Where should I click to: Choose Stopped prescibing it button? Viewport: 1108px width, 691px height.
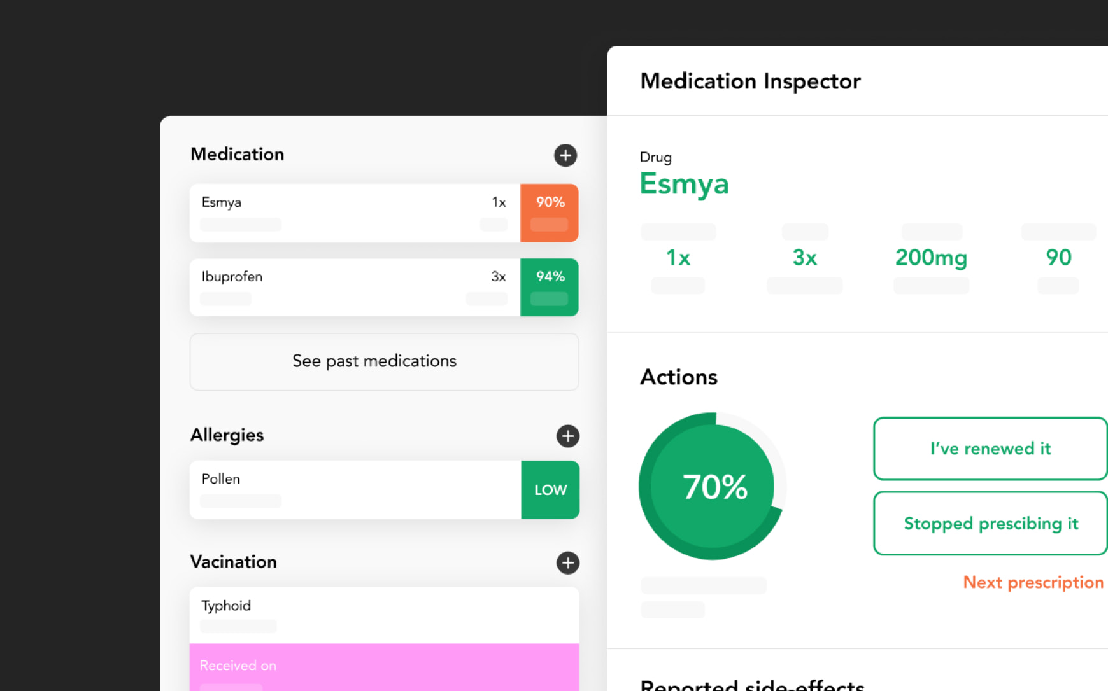(x=990, y=523)
